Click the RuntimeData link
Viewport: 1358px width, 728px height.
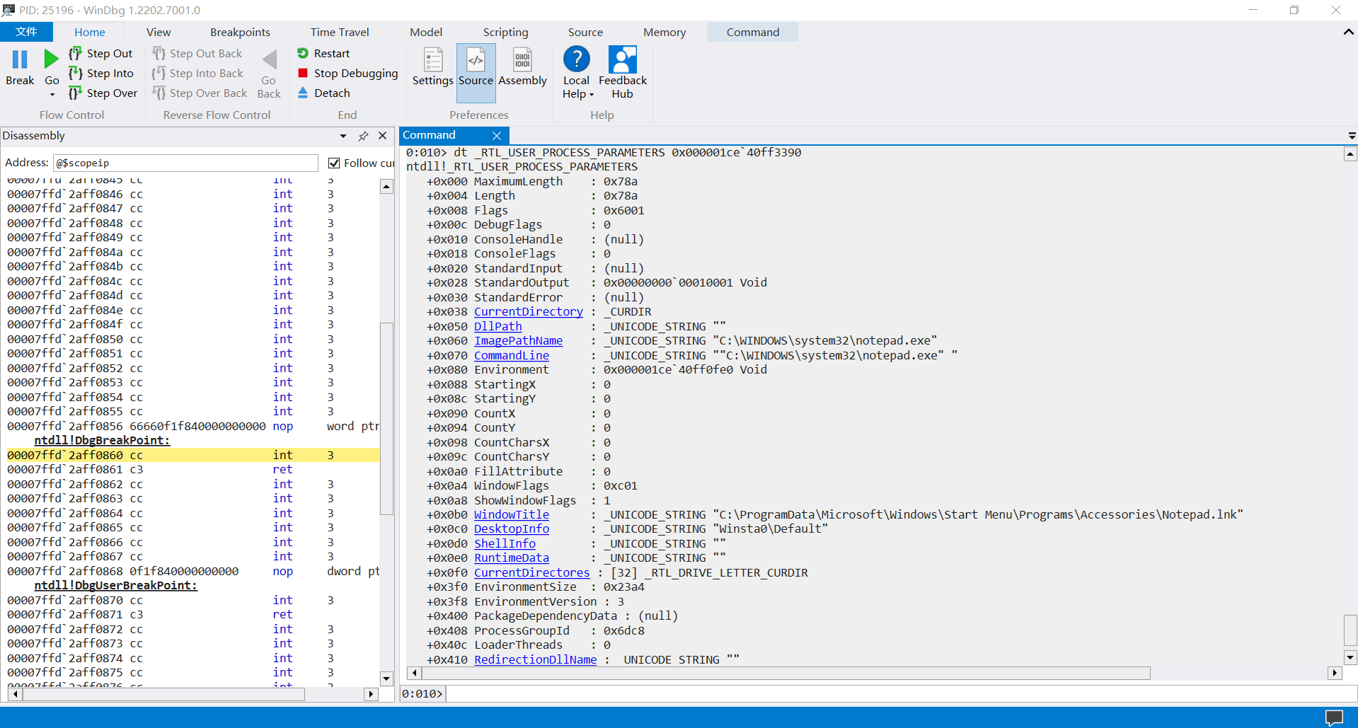tap(512, 557)
